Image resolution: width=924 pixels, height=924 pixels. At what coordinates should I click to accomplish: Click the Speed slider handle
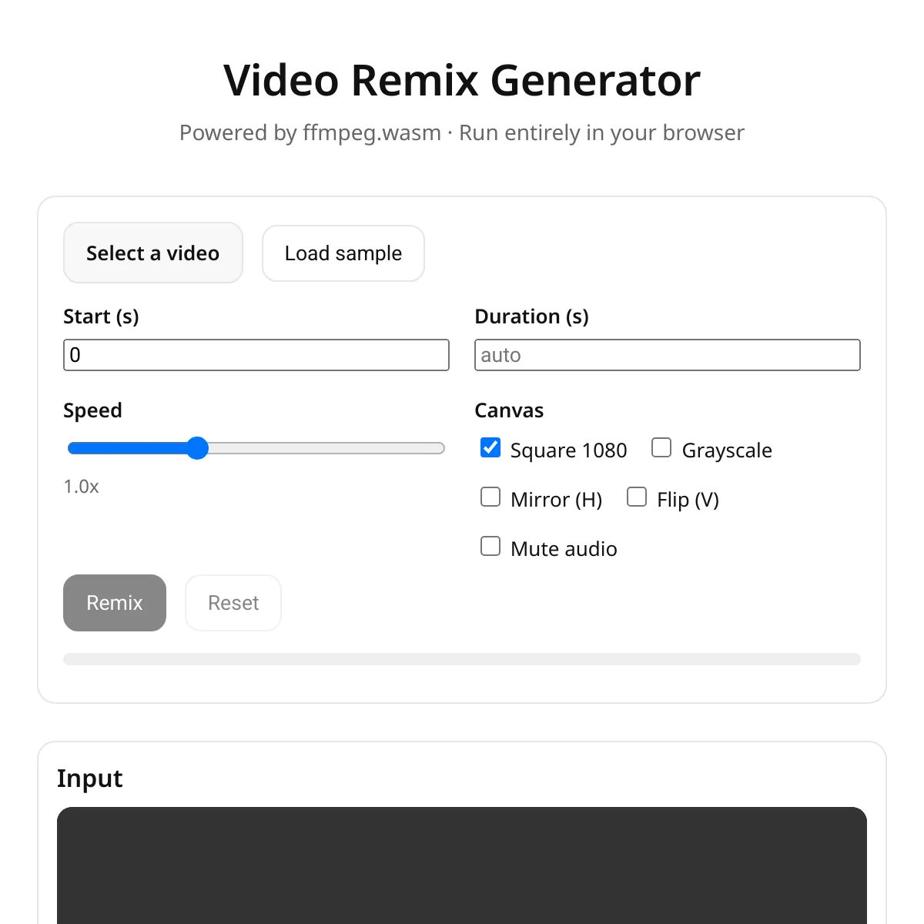198,448
